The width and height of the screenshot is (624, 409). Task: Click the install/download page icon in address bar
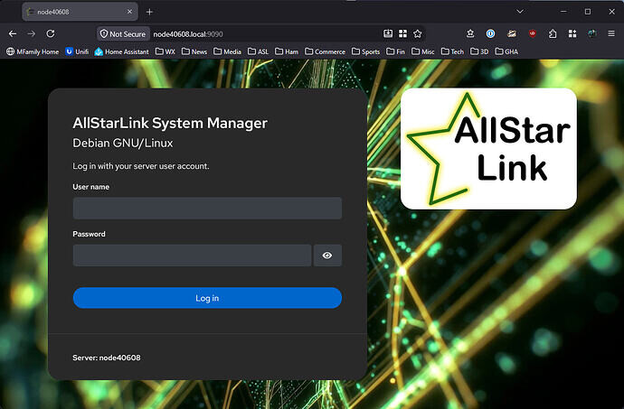388,33
